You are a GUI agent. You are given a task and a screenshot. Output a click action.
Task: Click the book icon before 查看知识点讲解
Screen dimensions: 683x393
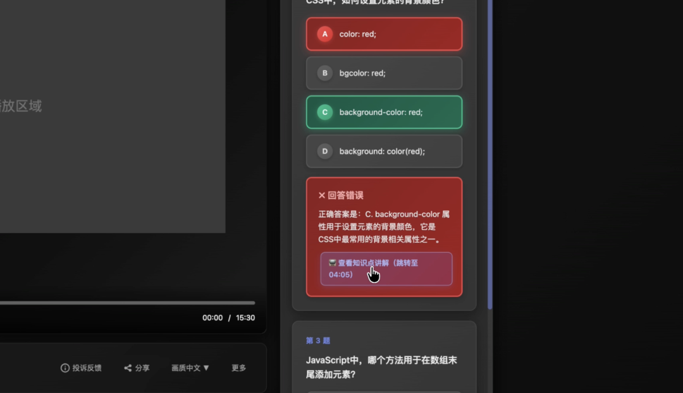click(333, 263)
